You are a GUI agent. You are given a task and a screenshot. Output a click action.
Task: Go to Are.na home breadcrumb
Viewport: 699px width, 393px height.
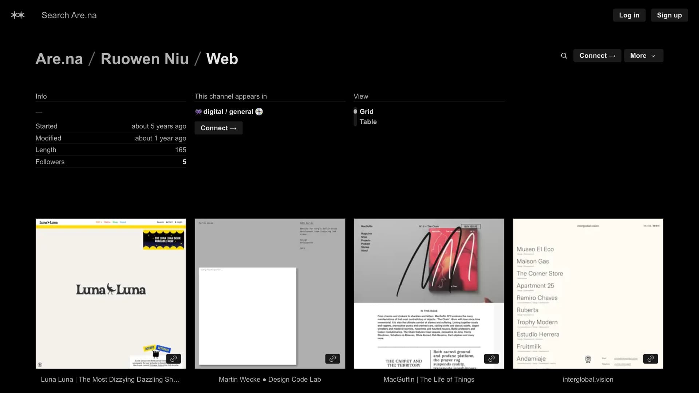coord(59,59)
